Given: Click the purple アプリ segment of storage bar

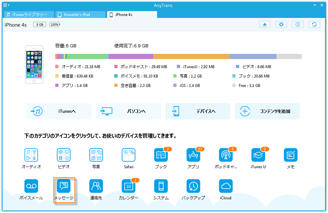Looking at the screenshot, I should pos(131,56).
